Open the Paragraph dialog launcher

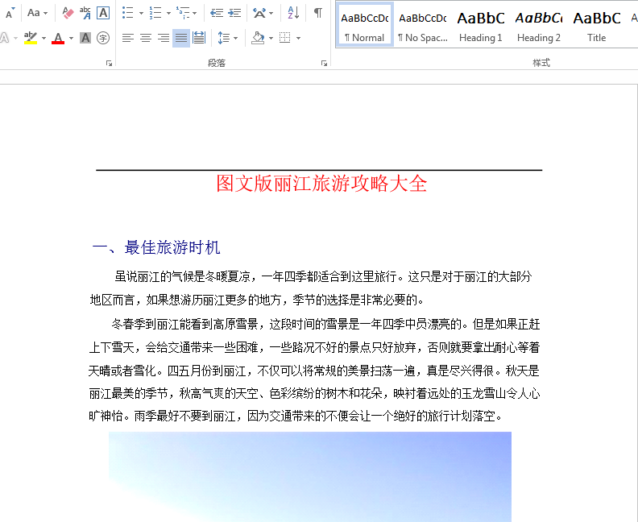pyautogui.click(x=325, y=63)
